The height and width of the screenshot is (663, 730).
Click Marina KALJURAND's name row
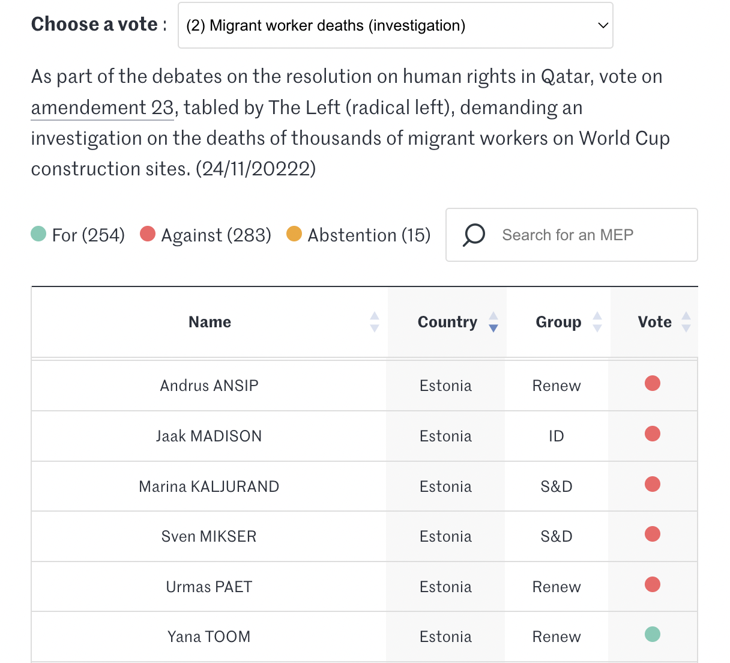click(x=209, y=486)
